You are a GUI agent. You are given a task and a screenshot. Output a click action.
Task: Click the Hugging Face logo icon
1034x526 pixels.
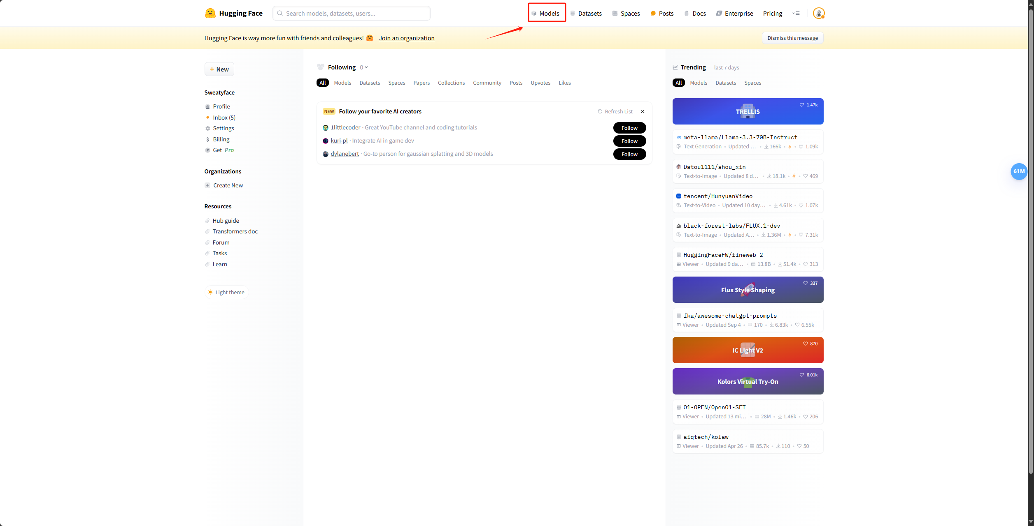[210, 13]
